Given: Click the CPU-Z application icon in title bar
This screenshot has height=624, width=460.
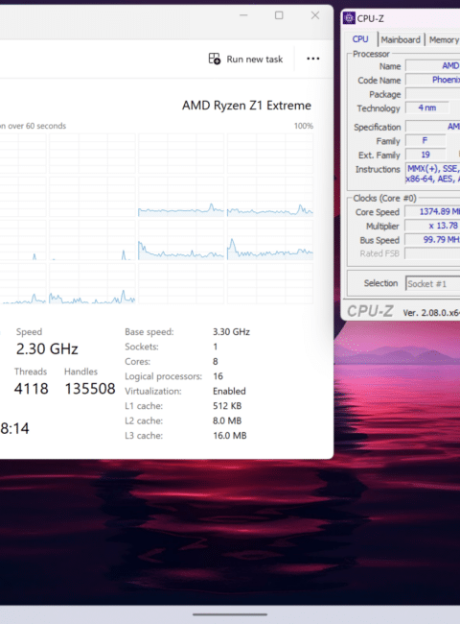Looking at the screenshot, I should tap(349, 18).
